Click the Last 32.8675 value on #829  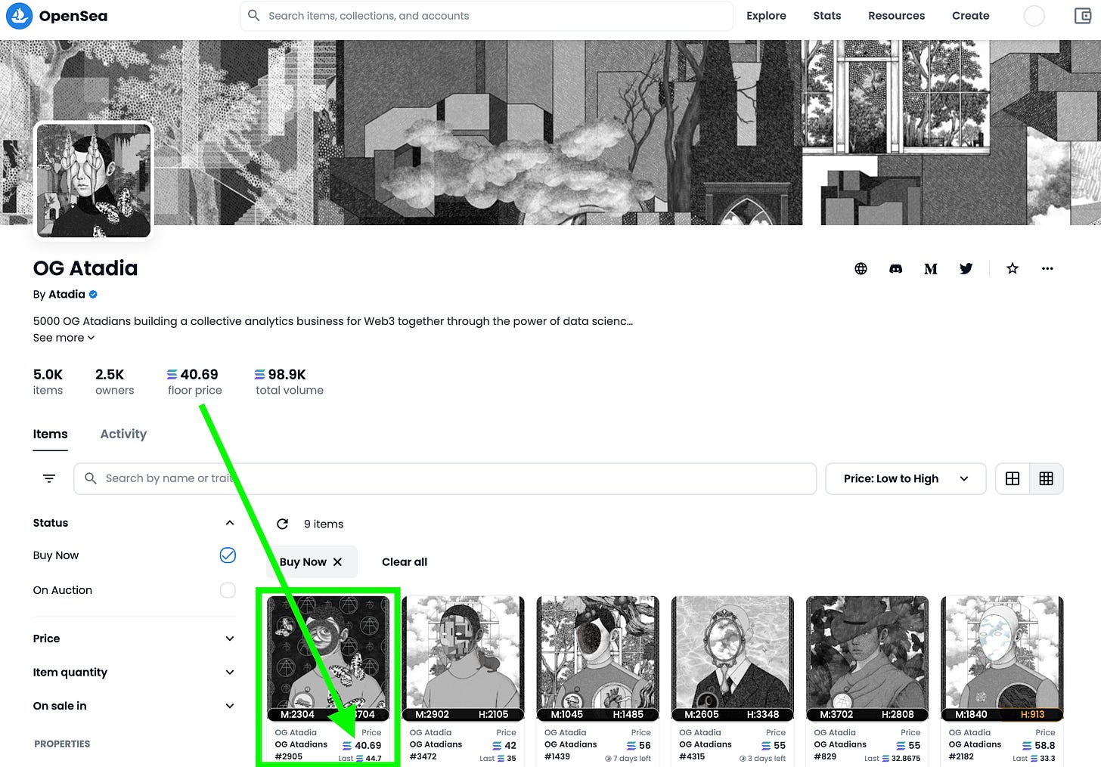point(892,759)
